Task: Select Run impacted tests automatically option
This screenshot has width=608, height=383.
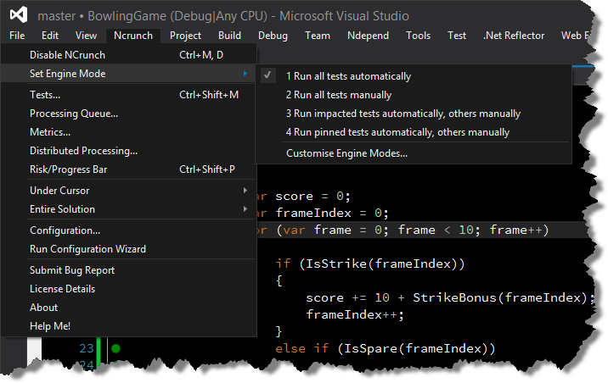Action: [403, 114]
